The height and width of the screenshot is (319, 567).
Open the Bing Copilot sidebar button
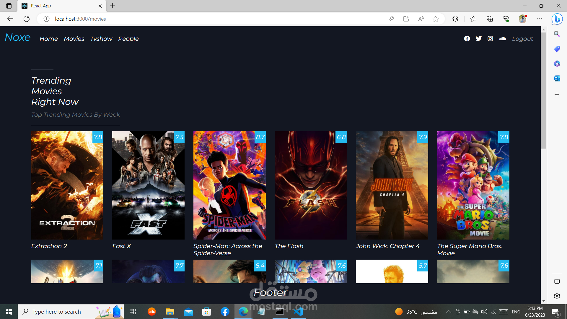[557, 19]
